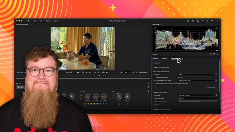
Task: Select Override Media Color Space radio button
Action: tap(155, 81)
